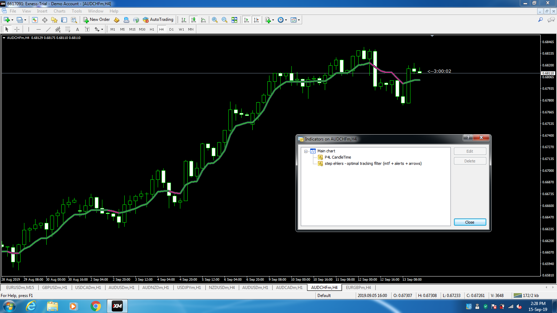Open the Charts menu
557x313 pixels.
point(60,11)
